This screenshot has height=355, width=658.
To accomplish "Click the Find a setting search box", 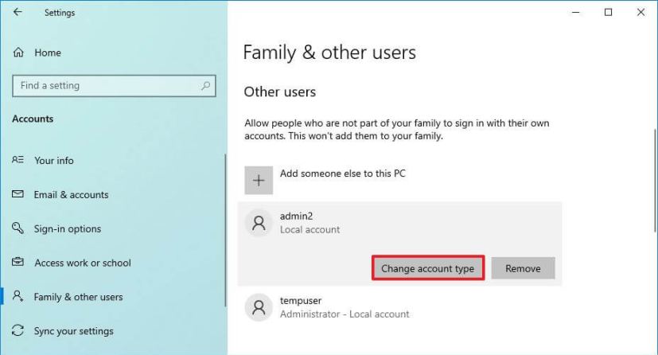I will click(114, 86).
